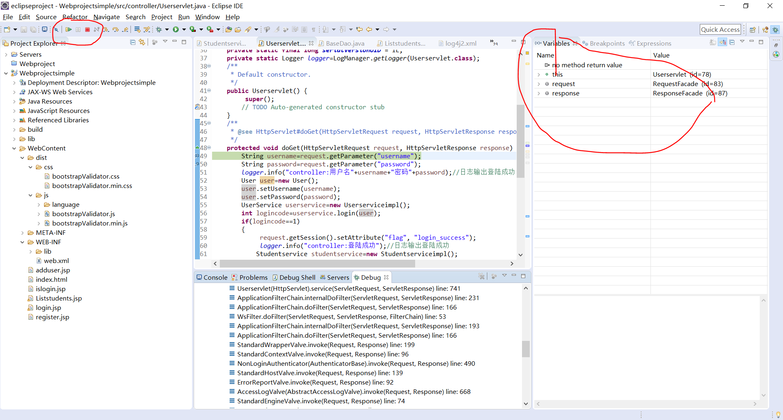783x420 pixels.
Task: Expand the 'this' variable row
Action: pos(539,75)
